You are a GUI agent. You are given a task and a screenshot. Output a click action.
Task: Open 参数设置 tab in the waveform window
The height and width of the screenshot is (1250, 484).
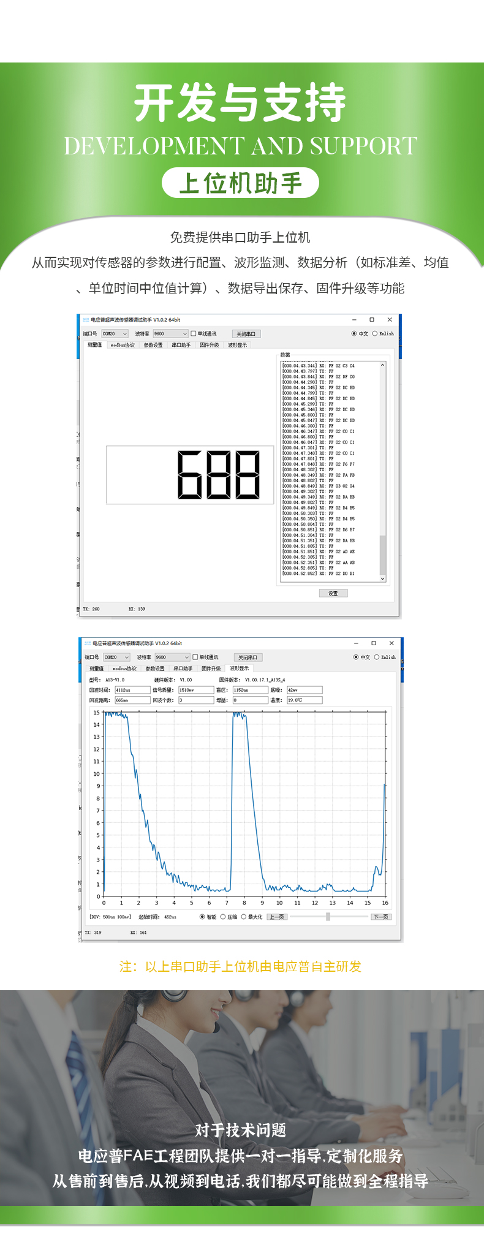coord(155,669)
